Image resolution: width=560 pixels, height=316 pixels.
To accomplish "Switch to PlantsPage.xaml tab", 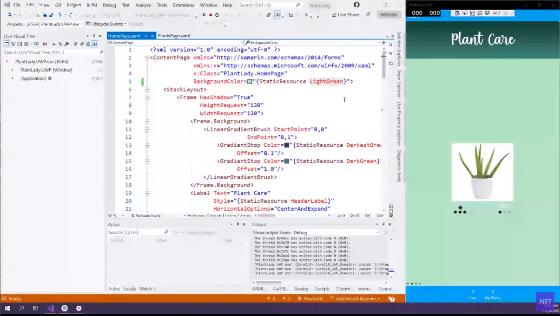I will [x=173, y=36].
